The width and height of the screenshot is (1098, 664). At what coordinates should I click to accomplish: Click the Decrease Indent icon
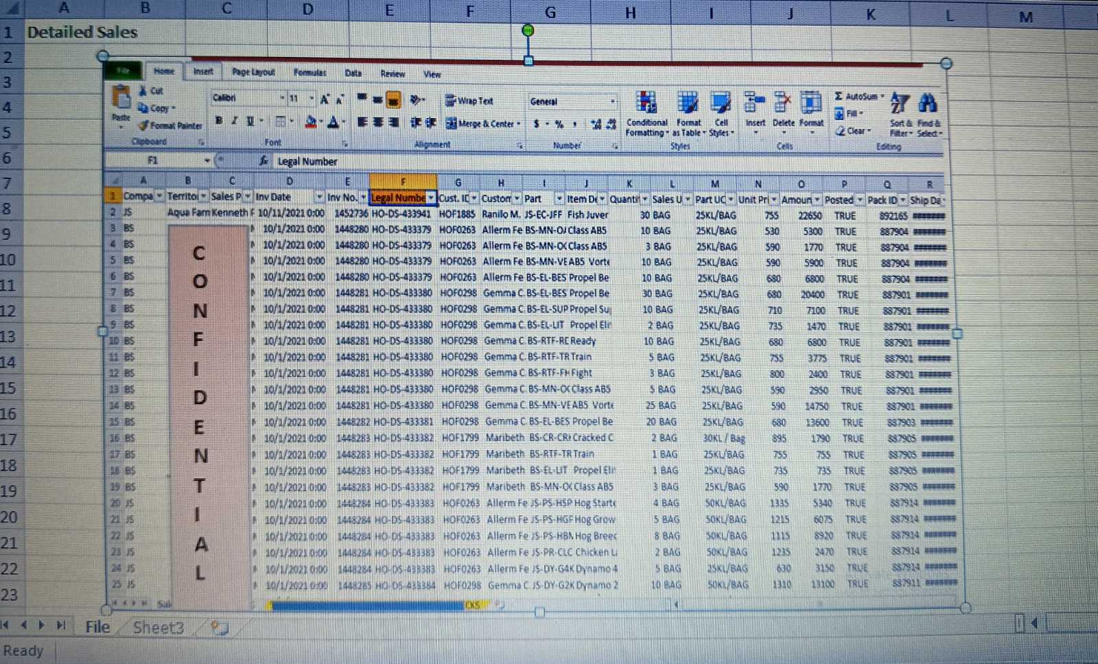coord(415,123)
